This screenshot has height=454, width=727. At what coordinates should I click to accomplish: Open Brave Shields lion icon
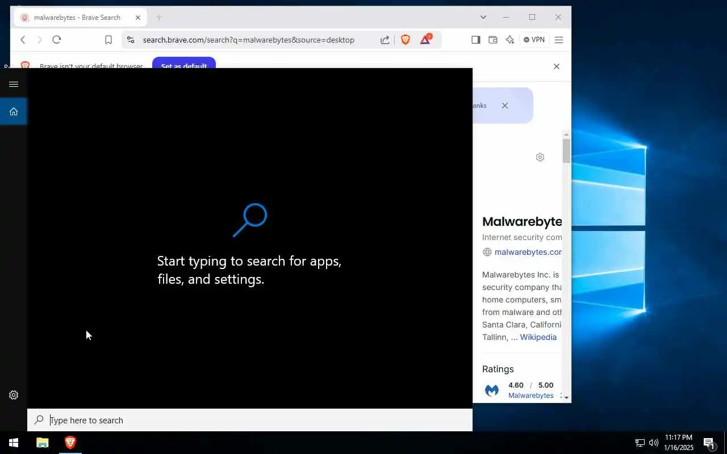(406, 40)
